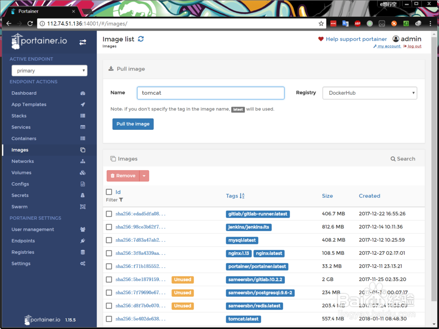
Task: Open image sha256:edad5dfa08 link
Action: [140, 214]
